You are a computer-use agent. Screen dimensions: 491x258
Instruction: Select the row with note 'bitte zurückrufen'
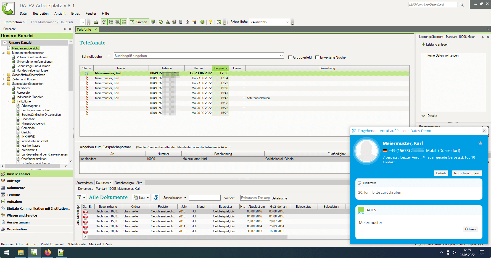coord(244,98)
